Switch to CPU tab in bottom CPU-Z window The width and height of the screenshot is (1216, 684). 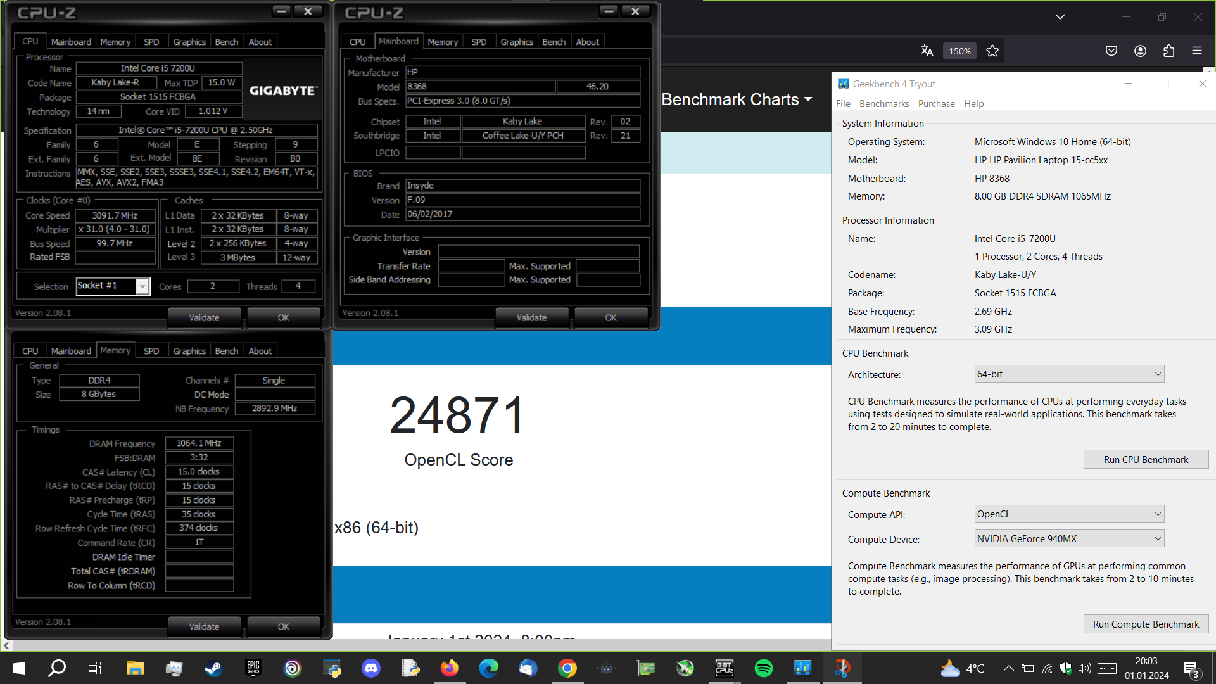click(30, 351)
